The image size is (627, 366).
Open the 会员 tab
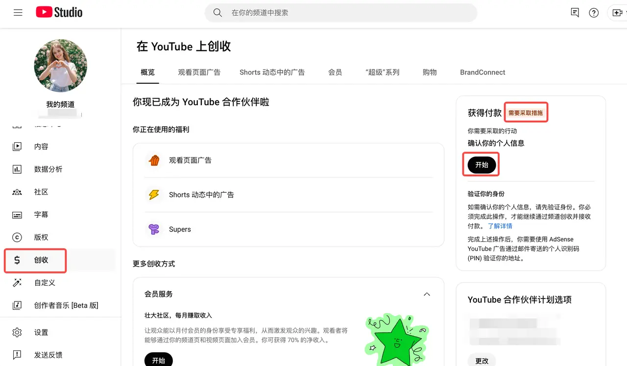tap(335, 72)
